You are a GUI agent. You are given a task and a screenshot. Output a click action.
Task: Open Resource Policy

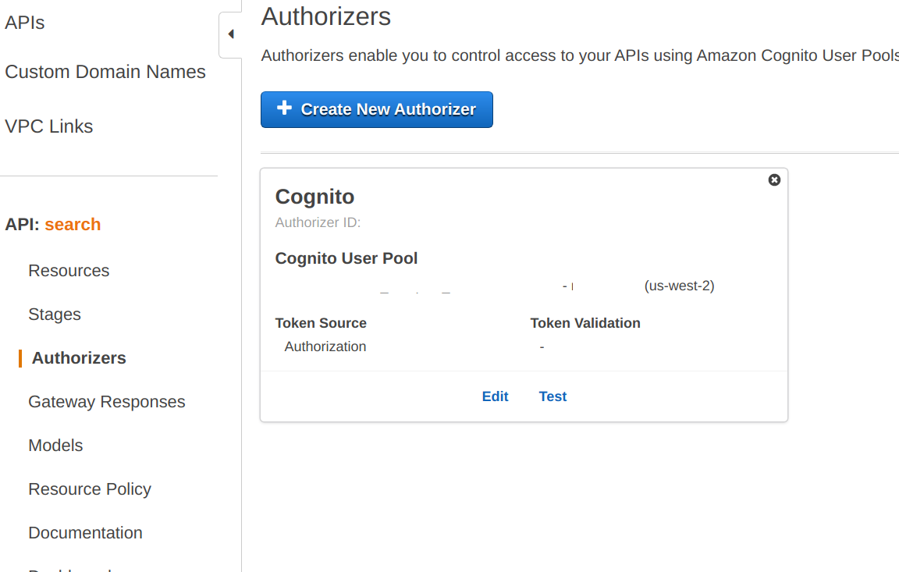tap(90, 489)
